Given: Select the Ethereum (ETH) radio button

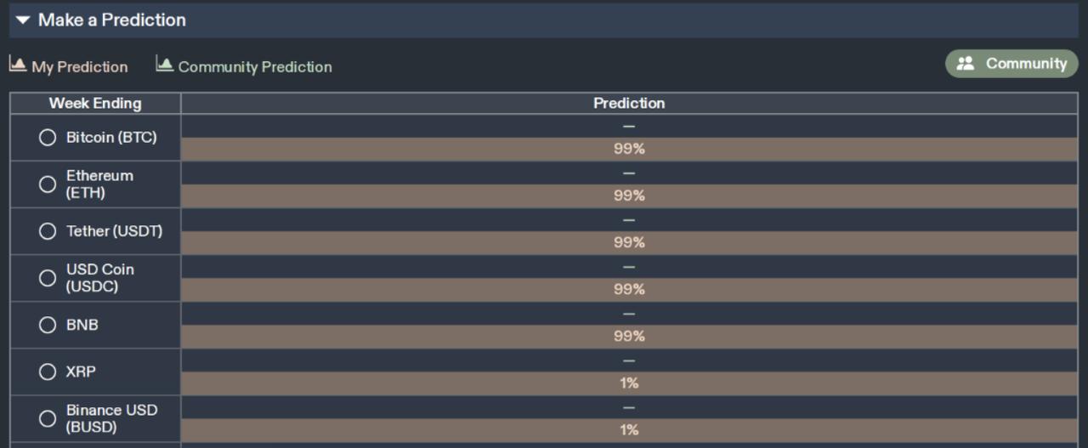Looking at the screenshot, I should pos(48,184).
